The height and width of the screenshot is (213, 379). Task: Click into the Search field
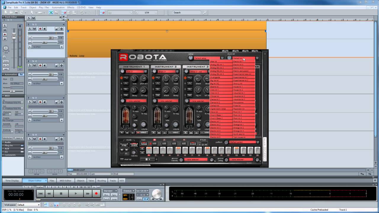[x=187, y=12]
